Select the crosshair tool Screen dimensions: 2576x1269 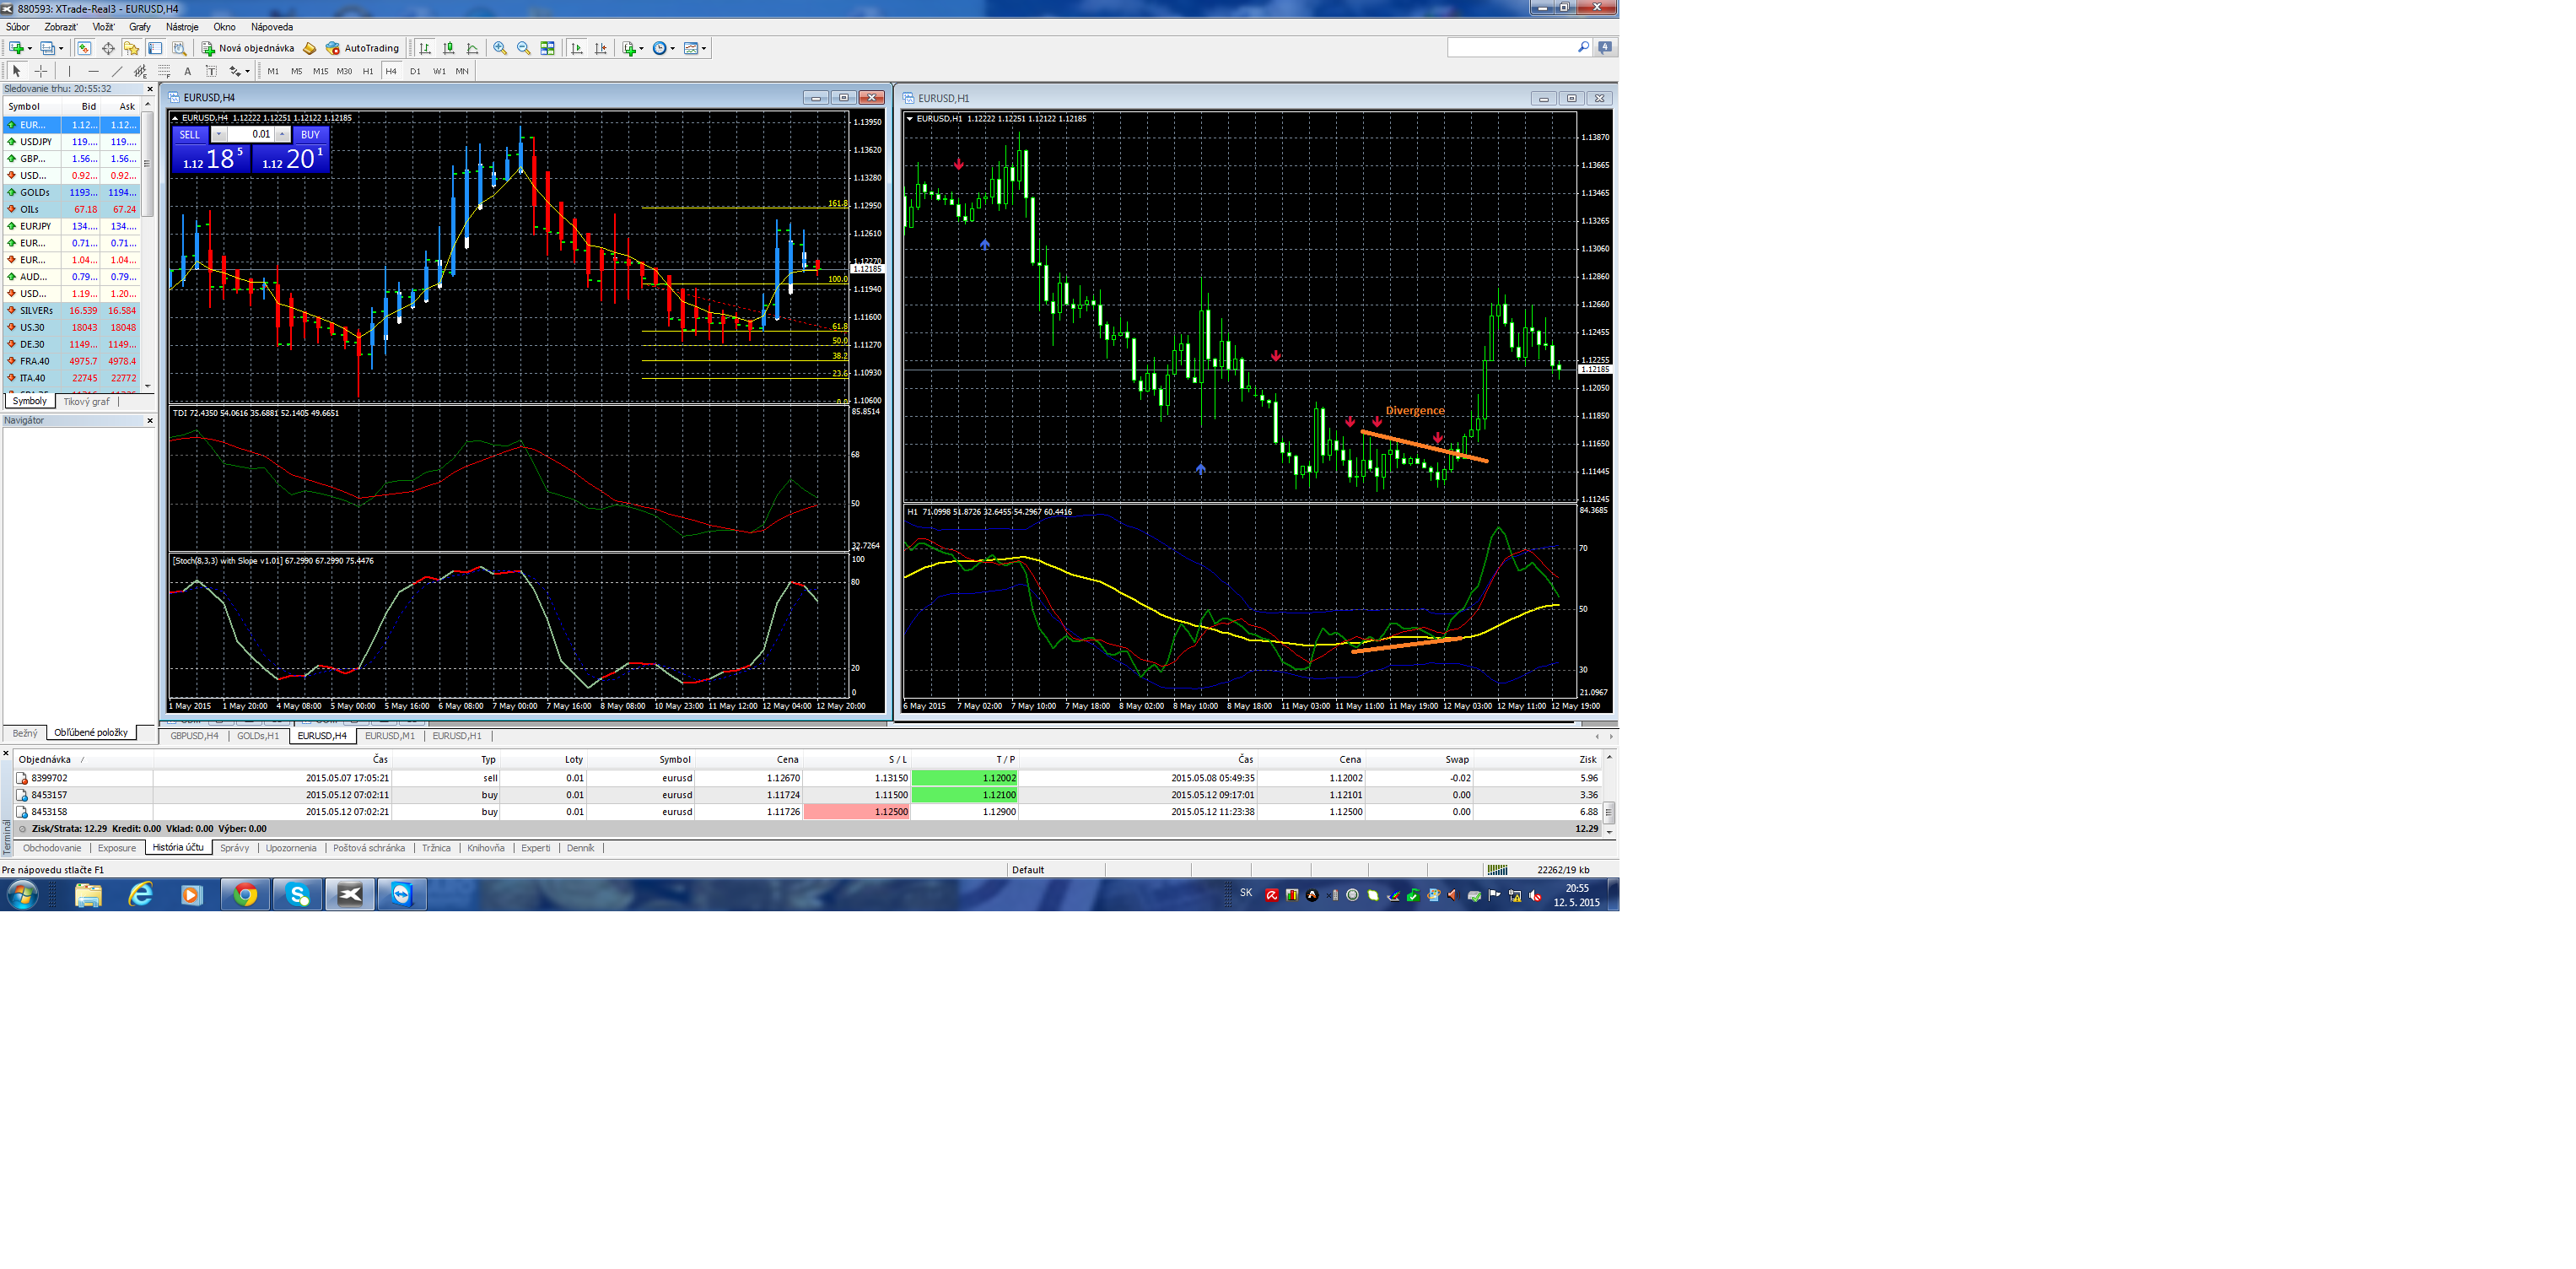pos(41,71)
